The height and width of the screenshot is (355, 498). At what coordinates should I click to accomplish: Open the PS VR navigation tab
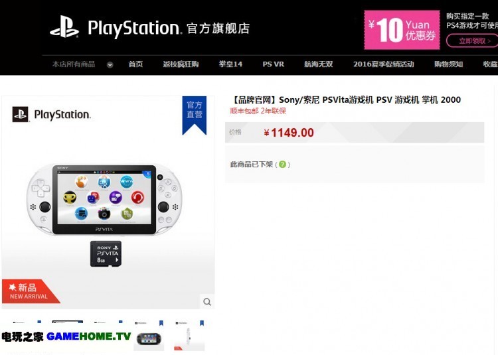pyautogui.click(x=273, y=64)
